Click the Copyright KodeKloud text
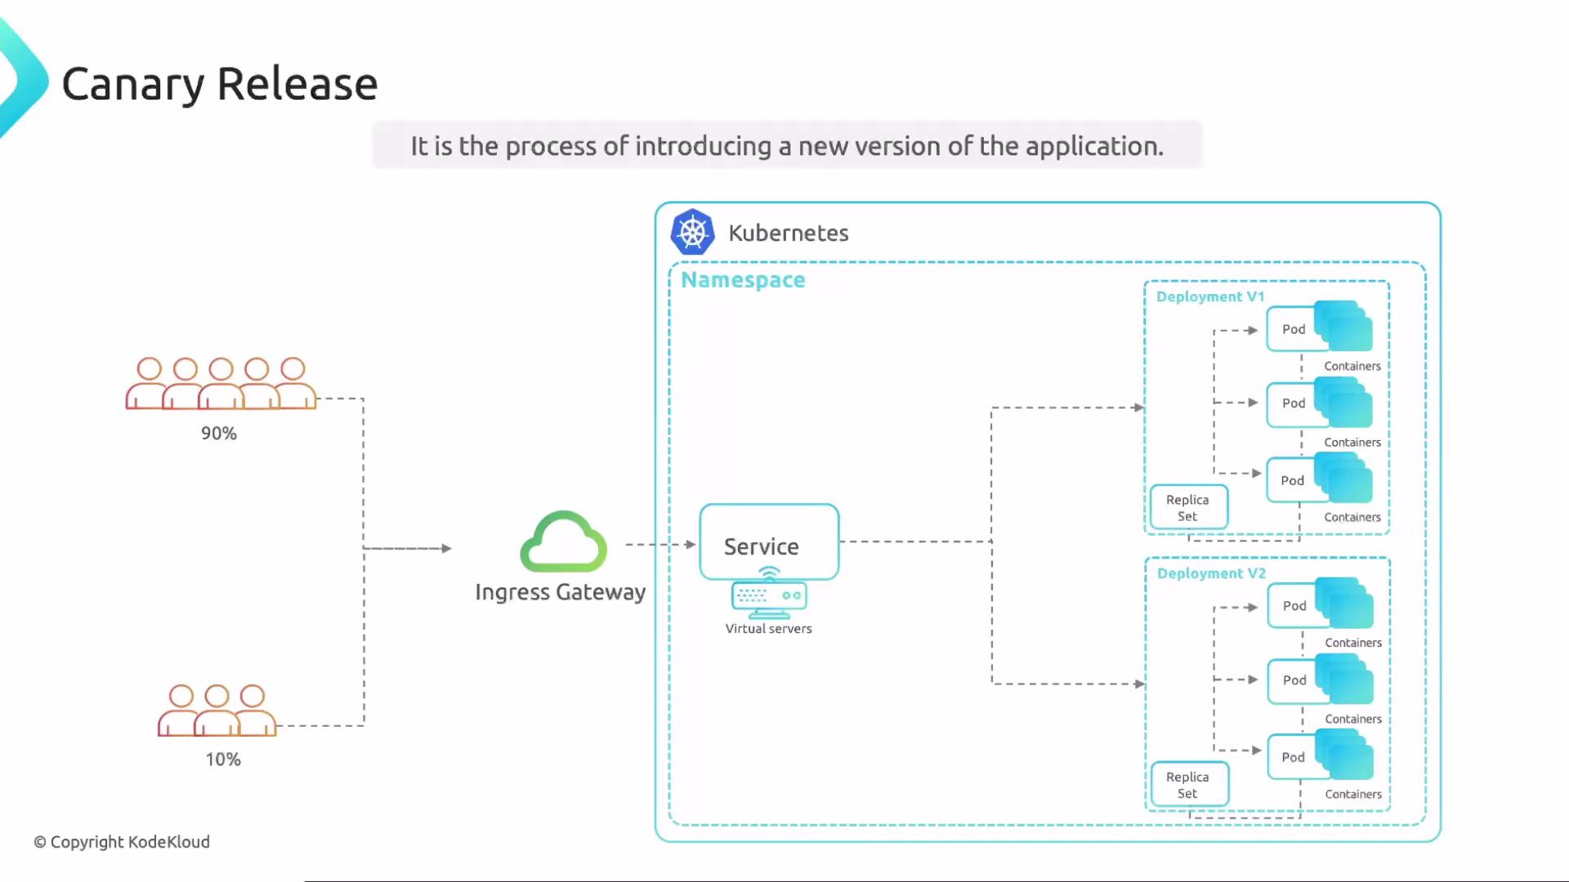This screenshot has width=1569, height=882. click(122, 842)
